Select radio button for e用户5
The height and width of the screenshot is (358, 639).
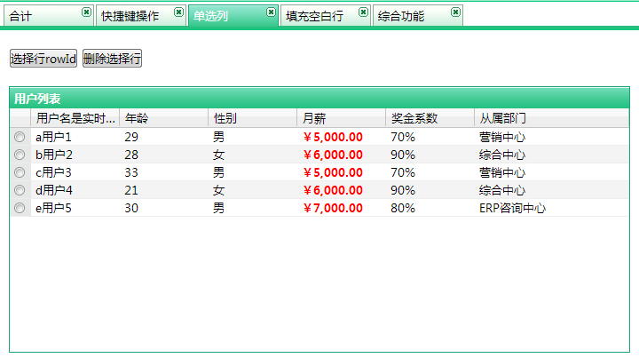click(20, 209)
